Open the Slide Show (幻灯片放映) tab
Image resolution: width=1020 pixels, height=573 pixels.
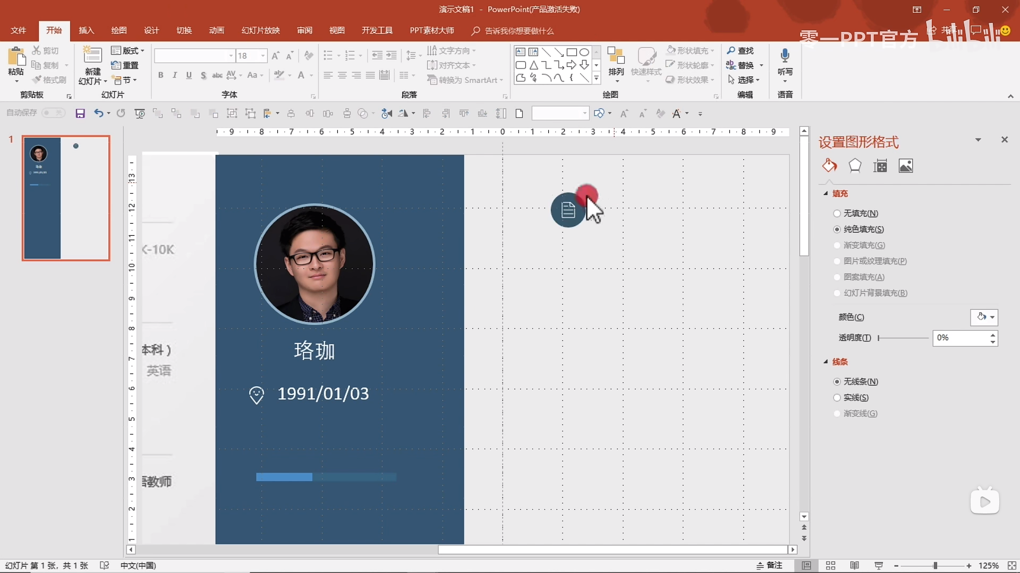coord(261,30)
